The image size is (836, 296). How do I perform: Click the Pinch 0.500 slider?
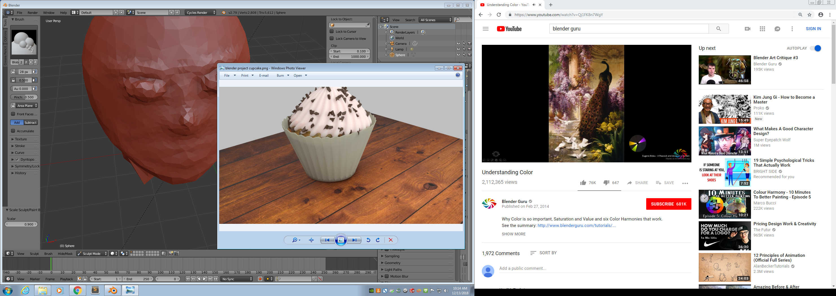pyautogui.click(x=24, y=97)
